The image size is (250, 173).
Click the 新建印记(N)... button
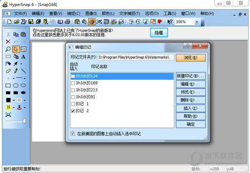[191, 76]
